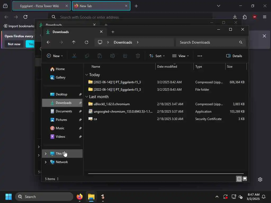Collapse the Last month group
Viewport: 271px width, 203px height.
(87, 97)
